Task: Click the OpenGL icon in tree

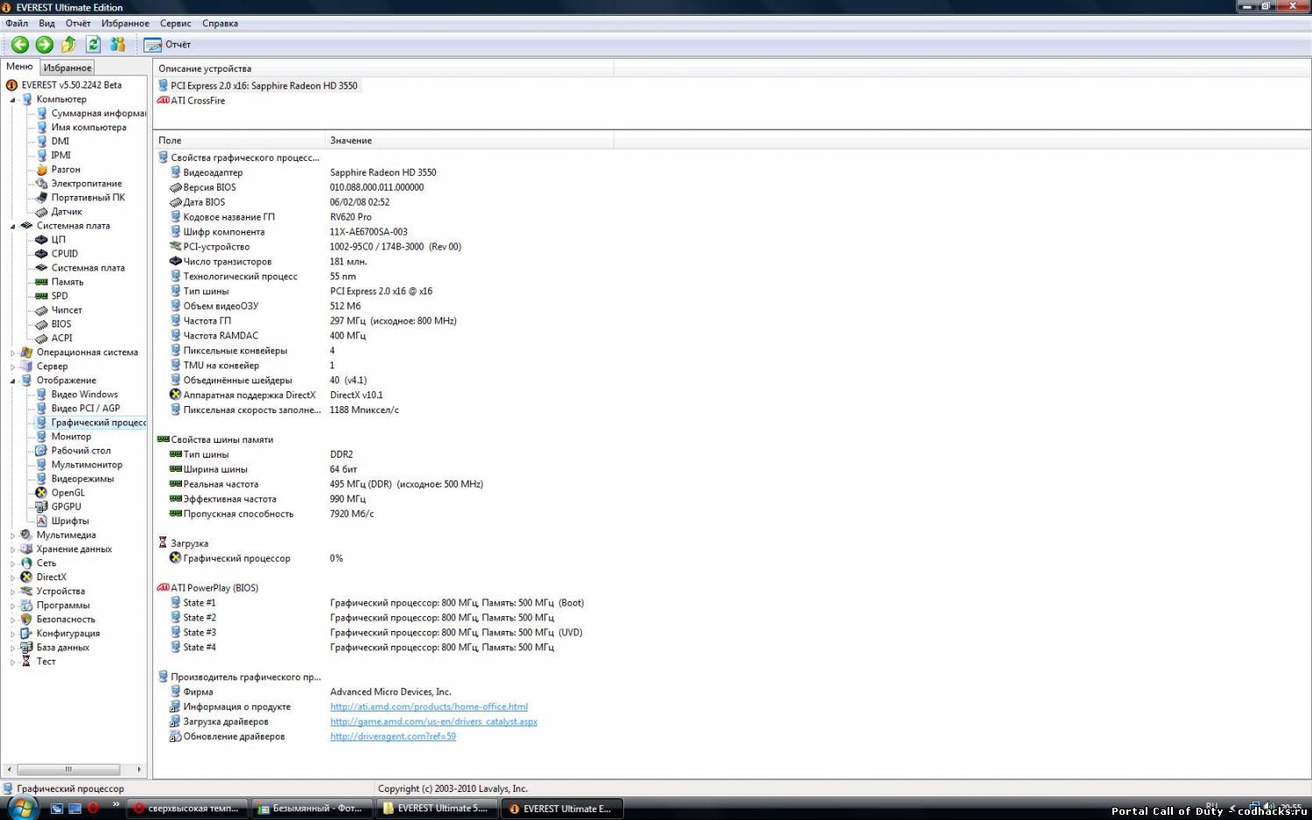Action: (41, 493)
